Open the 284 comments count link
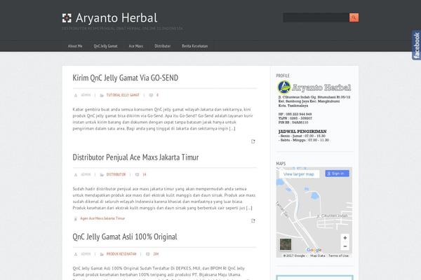The width and height of the screenshot is (421, 280). click(x=156, y=254)
